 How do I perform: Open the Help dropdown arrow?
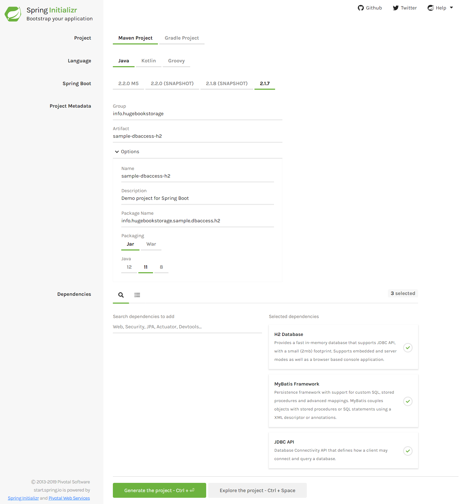click(x=451, y=8)
